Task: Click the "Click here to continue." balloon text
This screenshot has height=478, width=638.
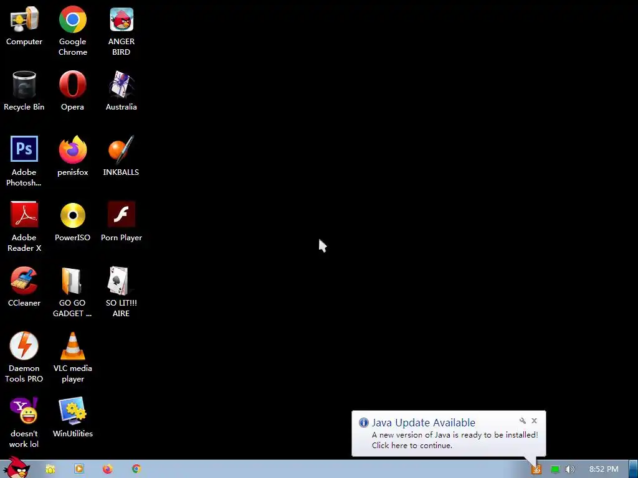Action: 412,446
